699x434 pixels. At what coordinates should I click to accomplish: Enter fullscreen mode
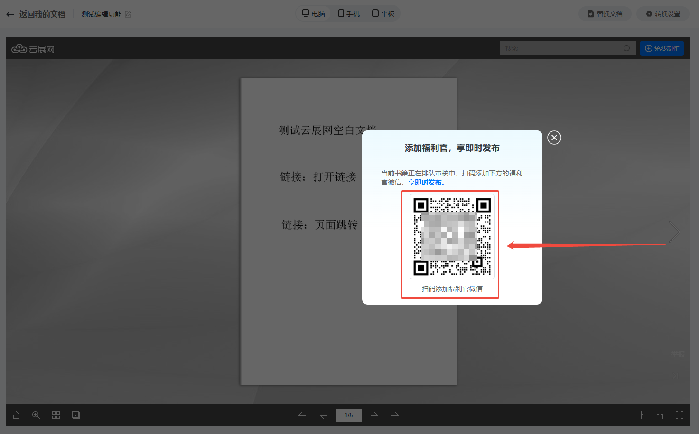point(680,416)
